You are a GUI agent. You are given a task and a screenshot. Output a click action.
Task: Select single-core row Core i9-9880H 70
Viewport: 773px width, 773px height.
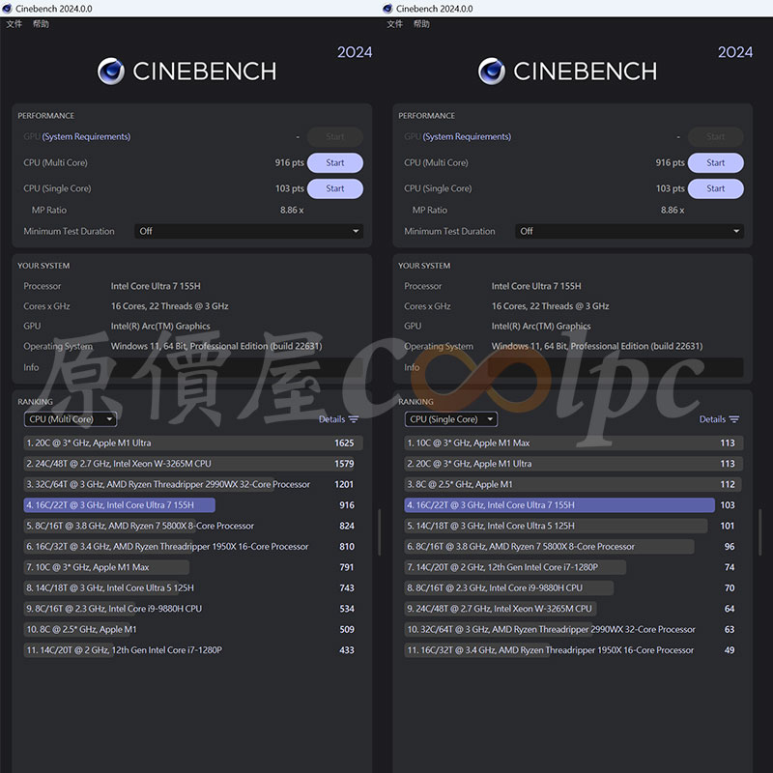574,587
